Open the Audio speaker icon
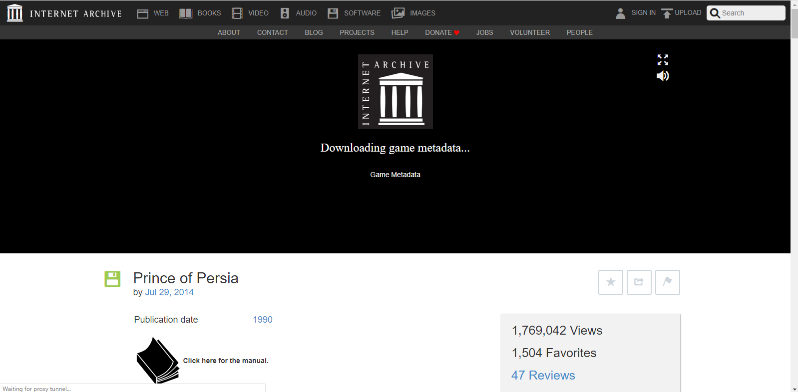The height and width of the screenshot is (392, 798). pos(285,13)
